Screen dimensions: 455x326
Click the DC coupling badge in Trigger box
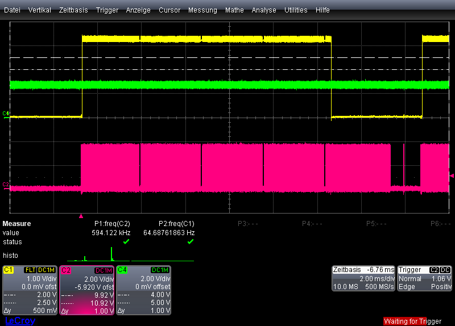445,270
